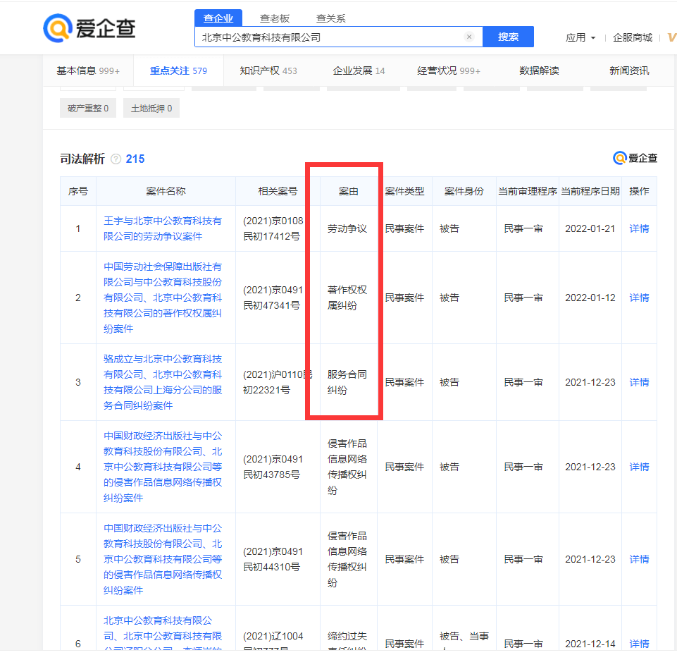Click the date 2021-12-23 in row 3
The width and height of the screenshot is (677, 655).
[590, 382]
